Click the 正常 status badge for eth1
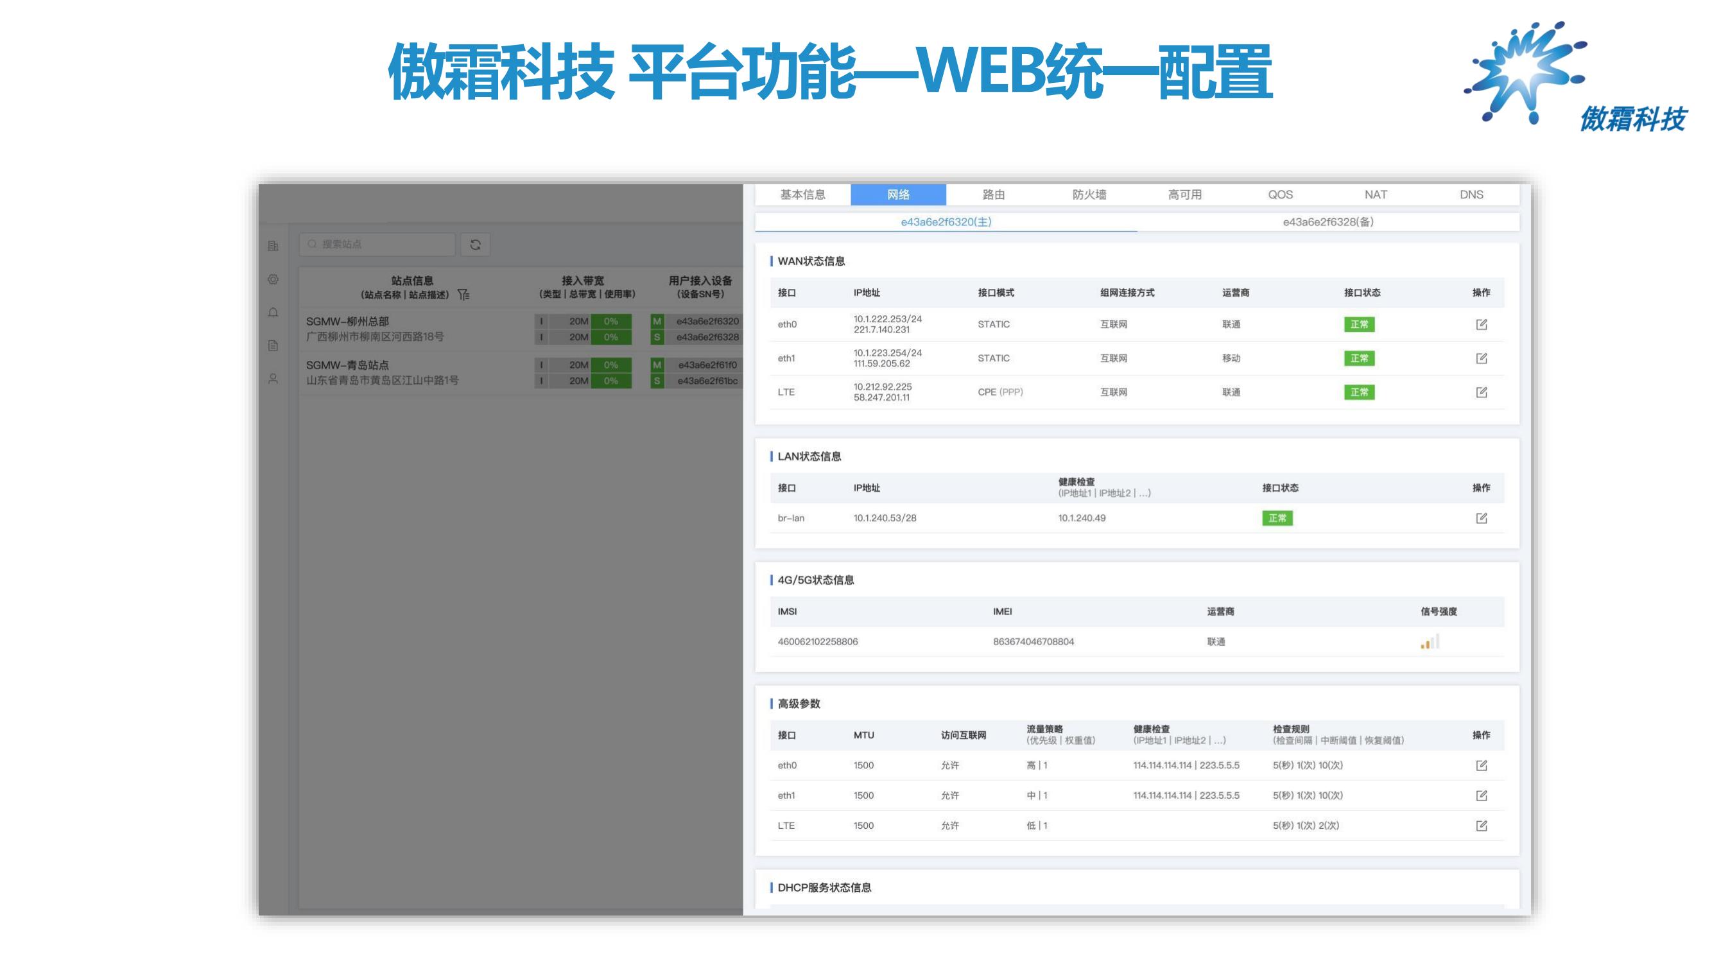1712x963 pixels. pos(1358,358)
